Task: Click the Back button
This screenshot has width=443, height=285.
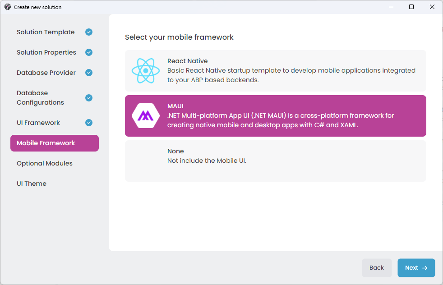Action: (x=377, y=268)
